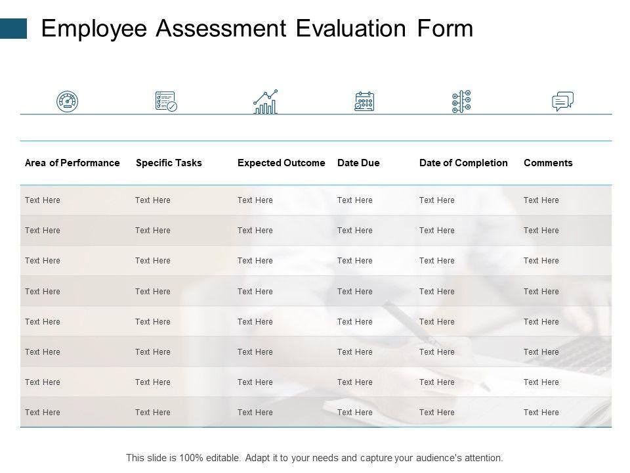This screenshot has width=630, height=473.
Task: Click the bar chart growth icon
Action: (x=266, y=102)
